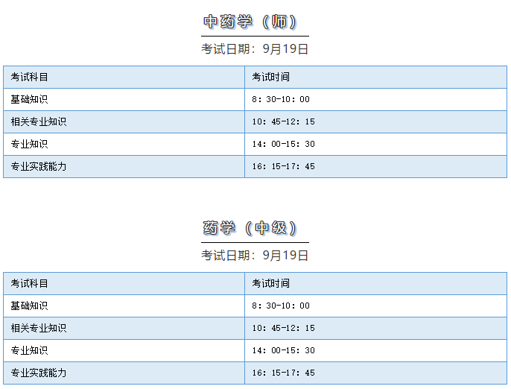Click the 药学（中级） heading
The width and height of the screenshot is (511, 389).
point(250,228)
